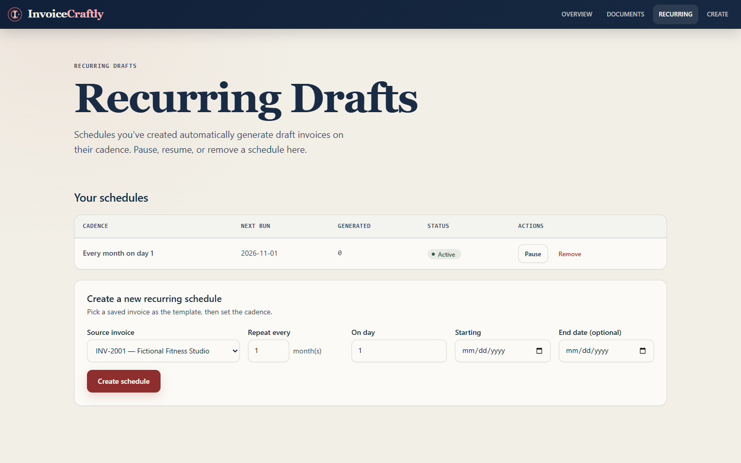The height and width of the screenshot is (463, 741).
Task: Open the Create nav item
Action: [x=717, y=14]
